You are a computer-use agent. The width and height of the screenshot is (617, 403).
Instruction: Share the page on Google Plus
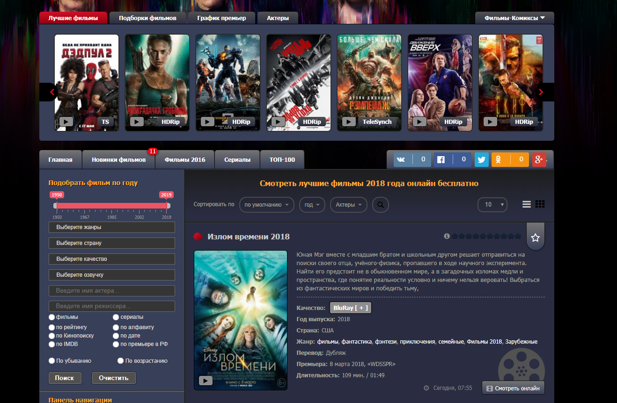pyautogui.click(x=539, y=159)
